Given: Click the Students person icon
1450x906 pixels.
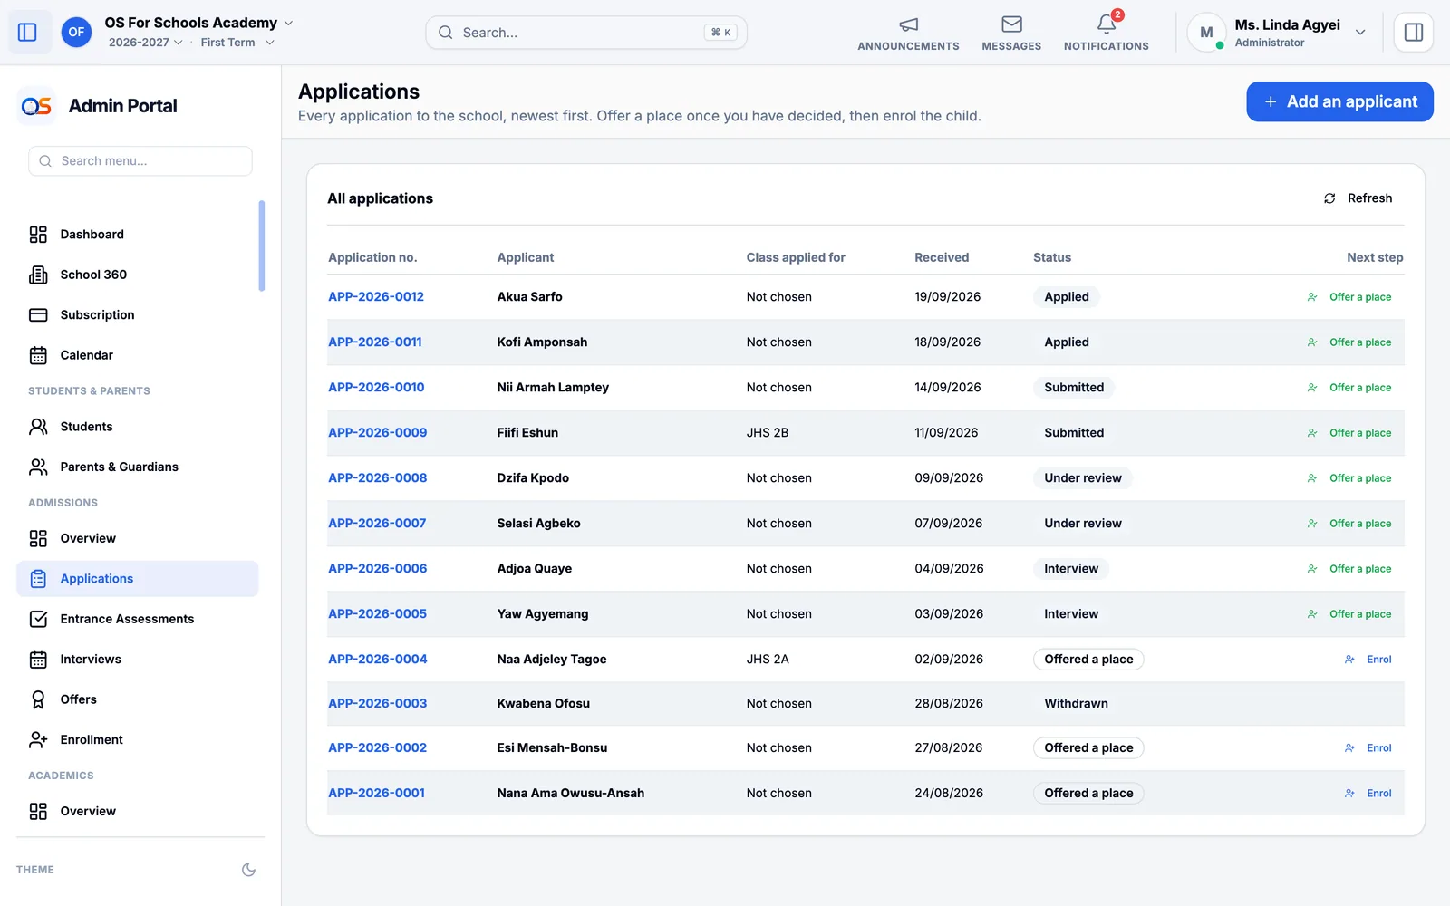Looking at the screenshot, I should click(38, 427).
